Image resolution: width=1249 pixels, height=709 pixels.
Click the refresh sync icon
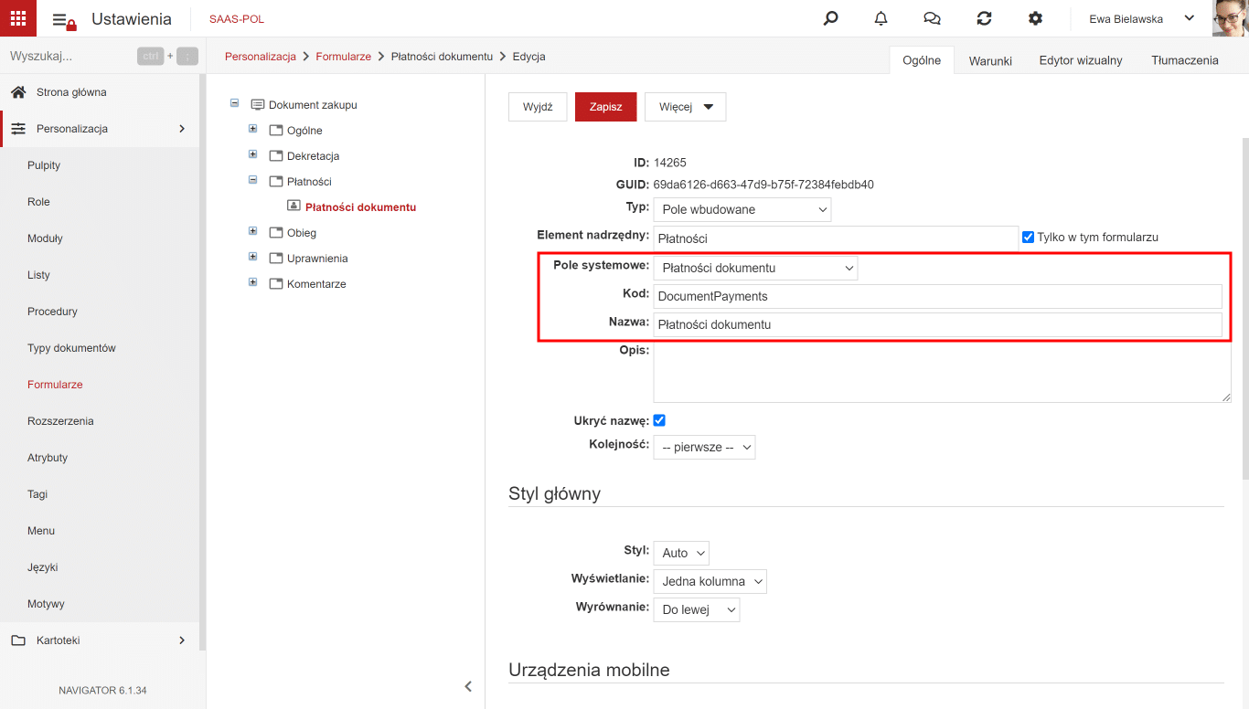(x=984, y=18)
